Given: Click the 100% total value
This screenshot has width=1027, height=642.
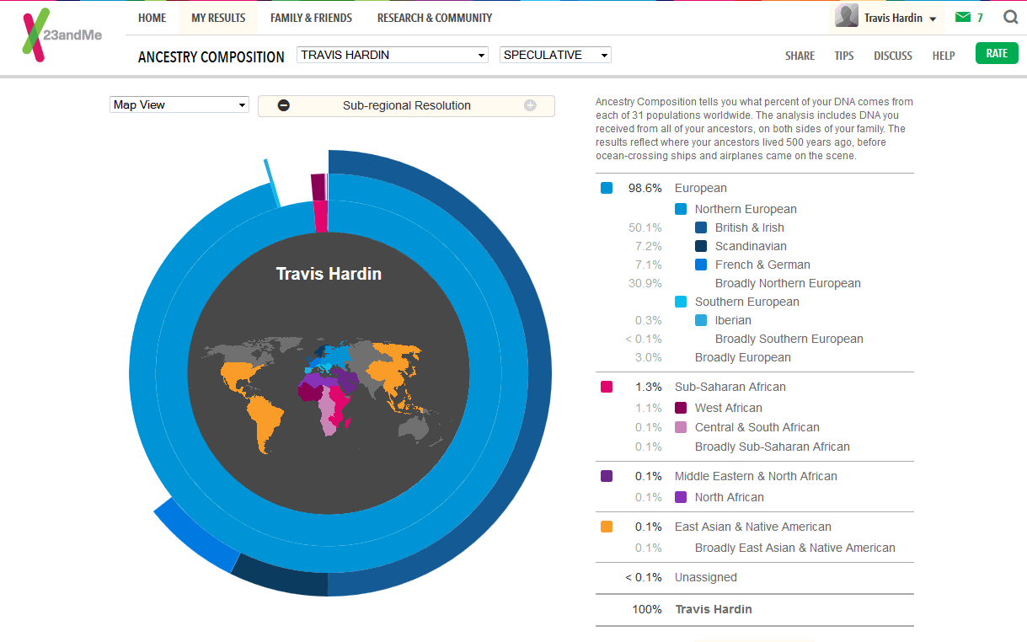Looking at the screenshot, I should (647, 609).
